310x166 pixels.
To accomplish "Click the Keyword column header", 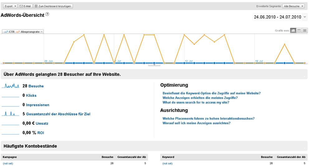I will click(x=168, y=157).
